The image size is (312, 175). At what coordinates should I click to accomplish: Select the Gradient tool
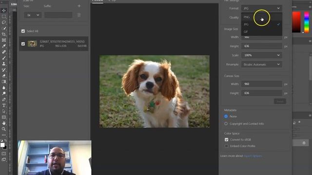(4, 82)
